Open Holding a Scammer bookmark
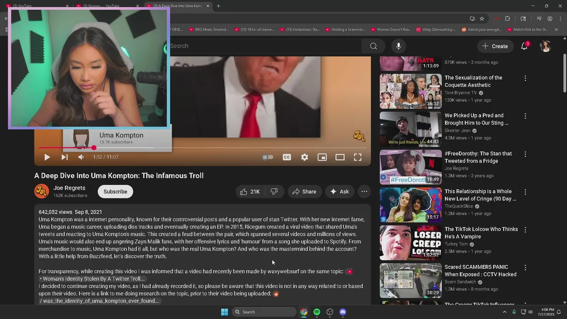567x319 pixels. coord(345,30)
